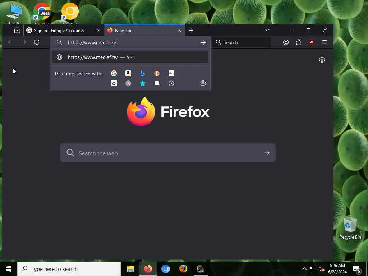Close the Sign in - Google Accounts tab
368x276 pixels.
point(98,30)
